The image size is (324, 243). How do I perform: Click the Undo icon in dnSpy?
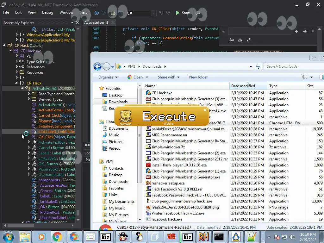(161, 13)
